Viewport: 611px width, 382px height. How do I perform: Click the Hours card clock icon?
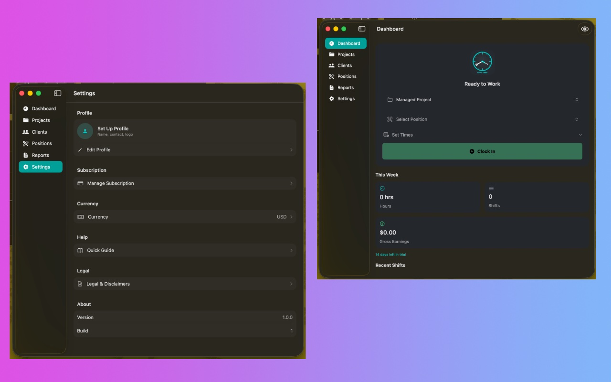click(x=382, y=188)
